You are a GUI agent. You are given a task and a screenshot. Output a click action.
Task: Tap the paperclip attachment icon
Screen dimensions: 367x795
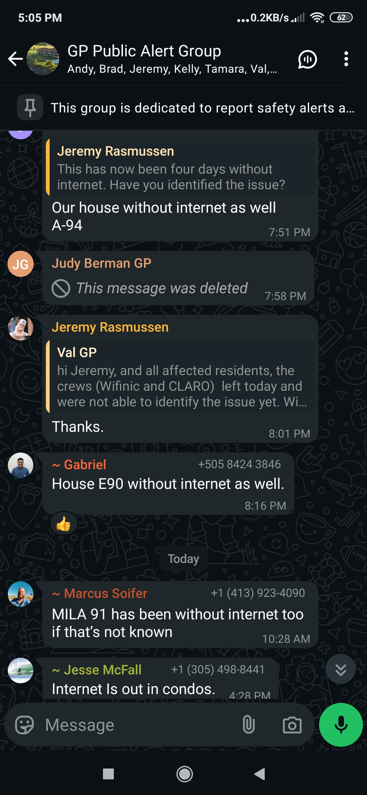pos(249,724)
